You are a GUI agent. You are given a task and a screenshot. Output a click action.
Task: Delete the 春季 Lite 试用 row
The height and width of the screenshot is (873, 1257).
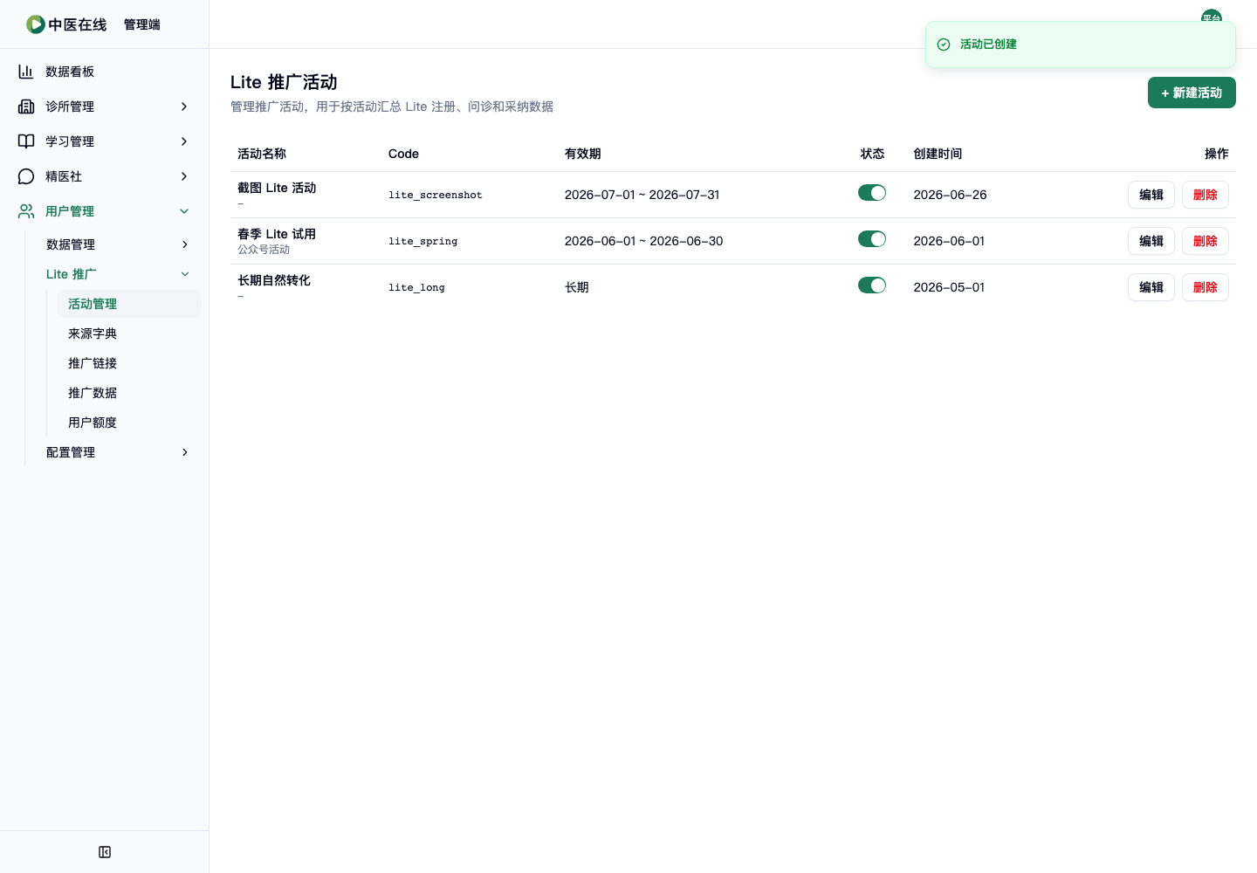[1205, 241]
